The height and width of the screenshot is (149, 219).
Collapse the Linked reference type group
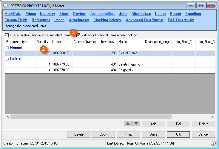pos(7,59)
